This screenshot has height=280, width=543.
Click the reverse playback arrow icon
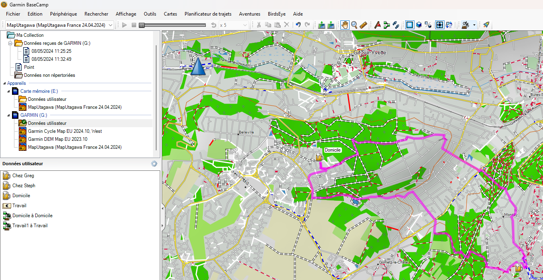pos(213,25)
